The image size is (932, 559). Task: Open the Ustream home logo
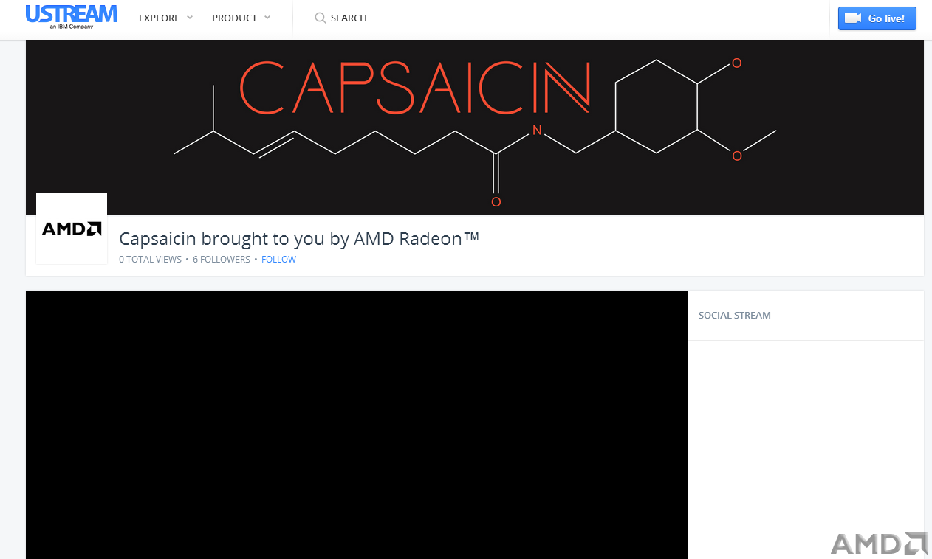[72, 17]
